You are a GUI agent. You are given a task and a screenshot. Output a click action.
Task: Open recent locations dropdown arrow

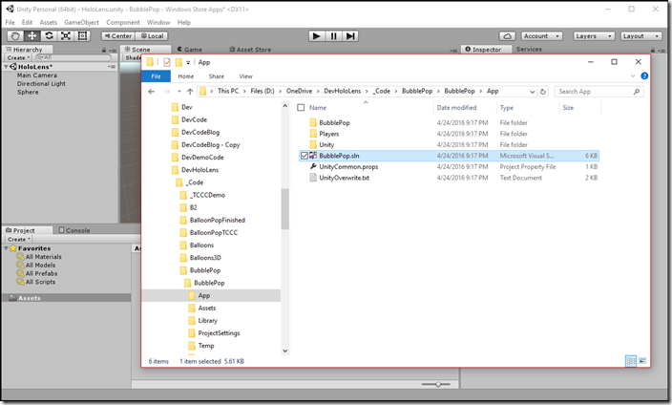[179, 92]
